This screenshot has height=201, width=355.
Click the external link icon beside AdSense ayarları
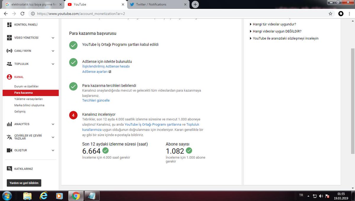pos(110,72)
